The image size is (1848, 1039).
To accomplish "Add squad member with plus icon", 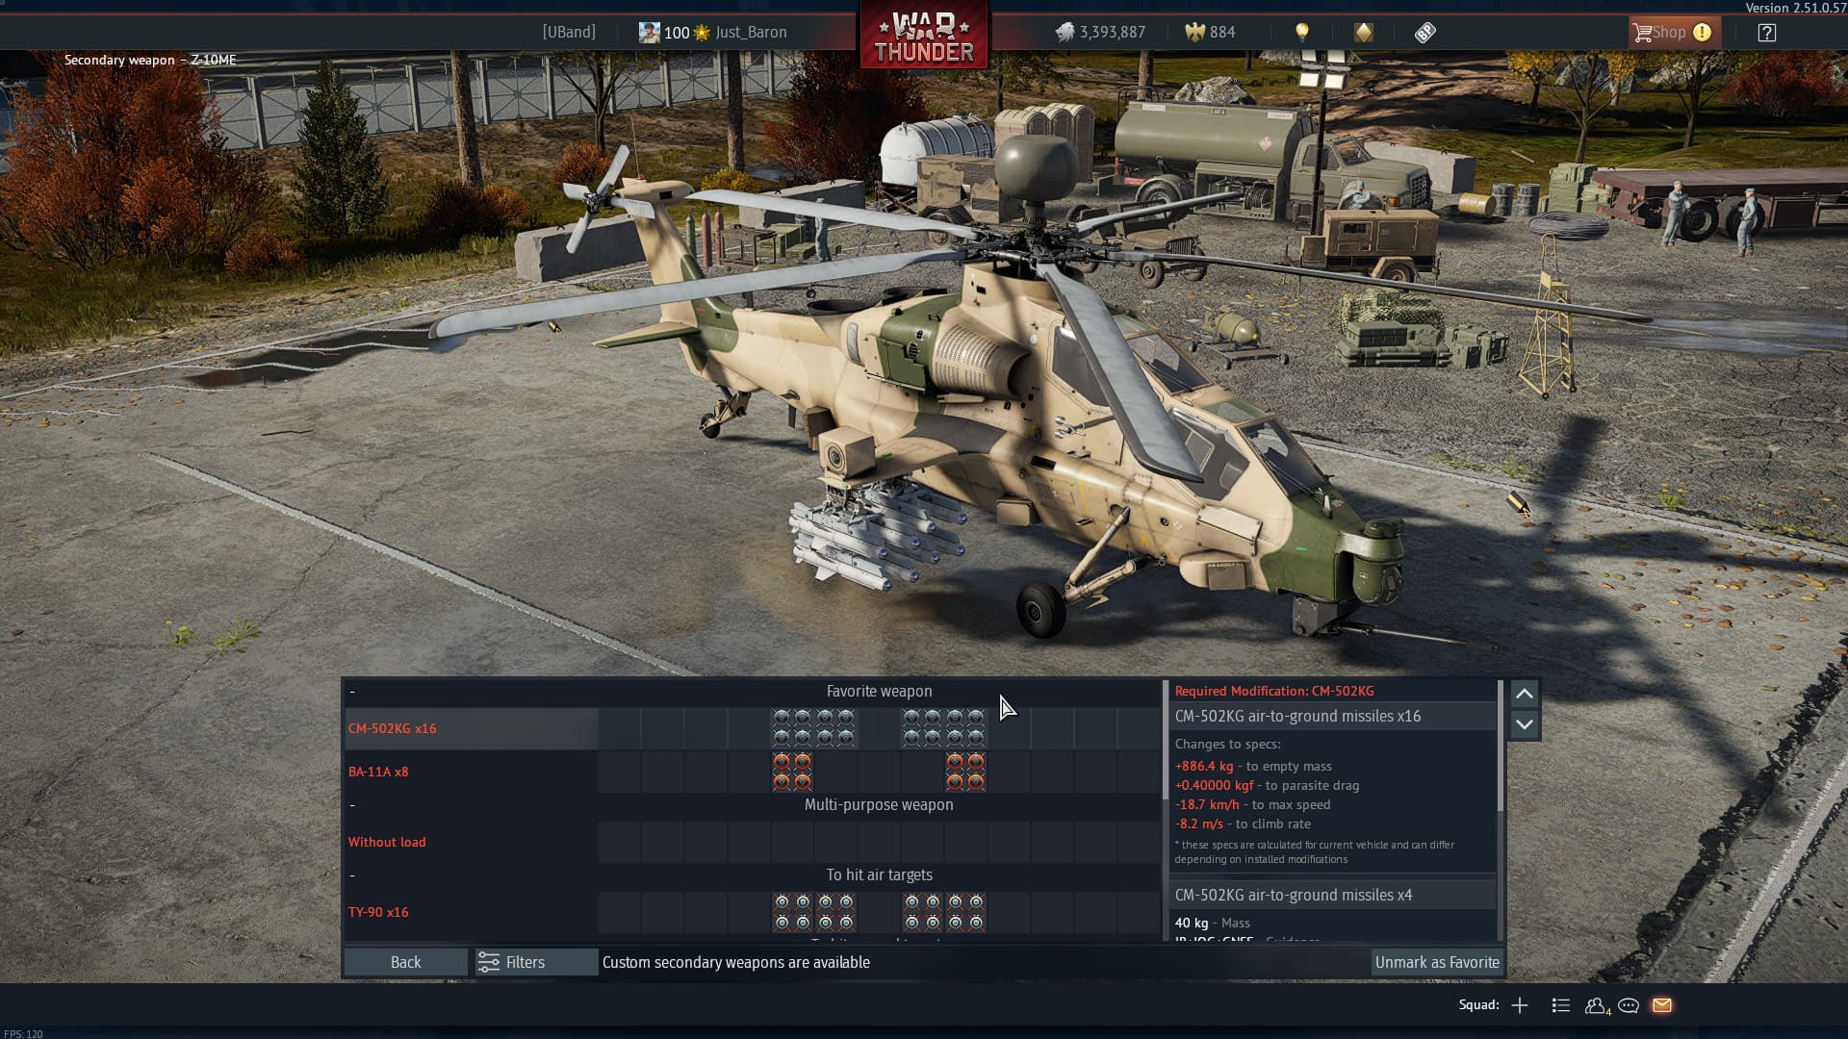I will tap(1520, 1005).
